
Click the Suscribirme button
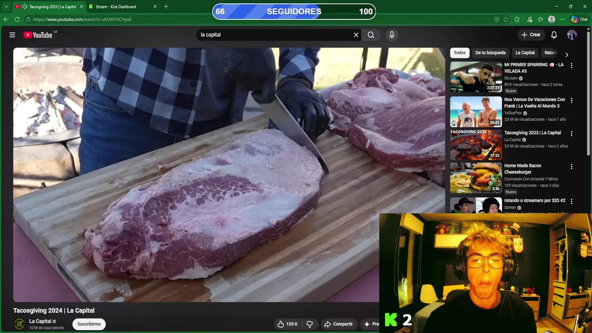pyautogui.click(x=89, y=324)
